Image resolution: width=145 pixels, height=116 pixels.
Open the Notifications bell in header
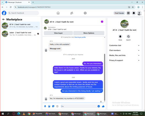click(x=134, y=13)
